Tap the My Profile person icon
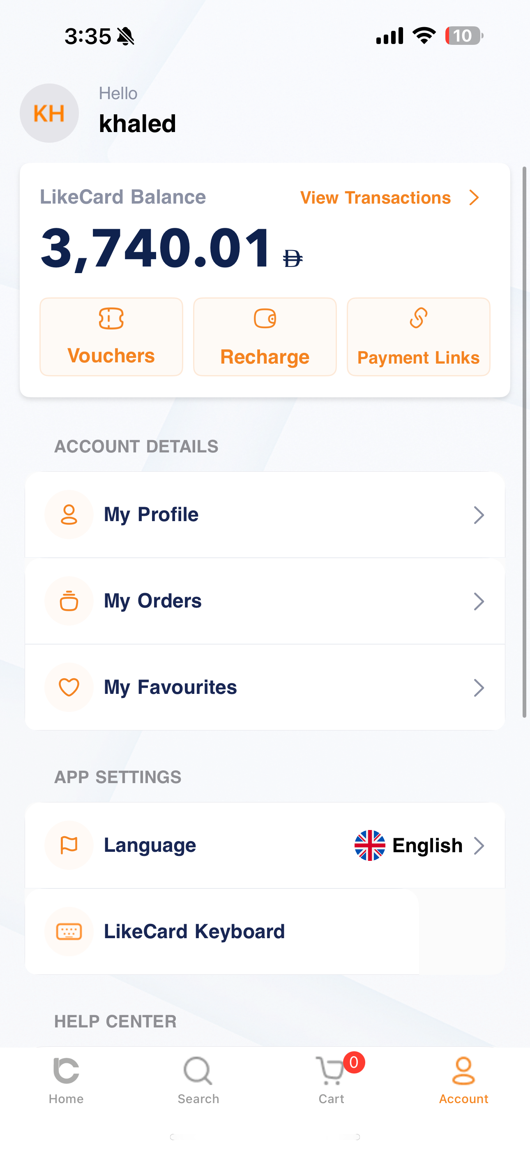530x1150 pixels. (69, 515)
